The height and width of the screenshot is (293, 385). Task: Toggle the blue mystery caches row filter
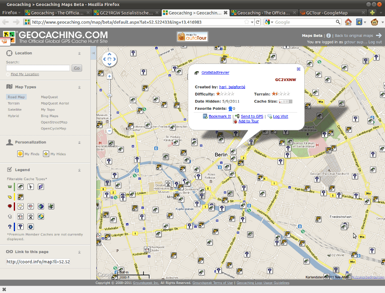[10, 227]
